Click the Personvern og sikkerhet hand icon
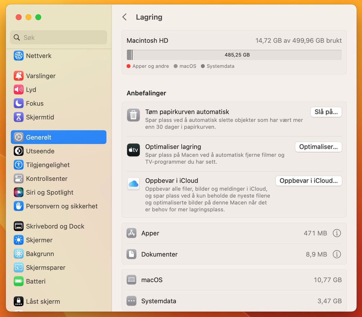 click(x=18, y=206)
